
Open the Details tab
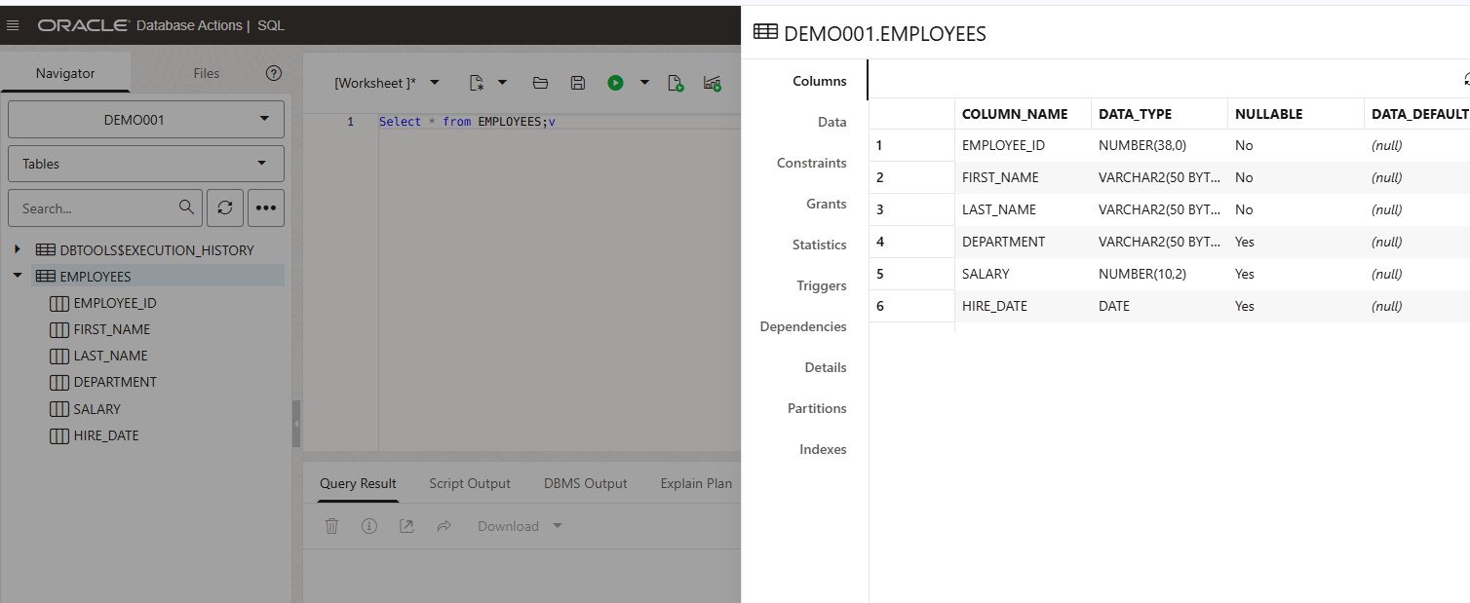click(825, 367)
